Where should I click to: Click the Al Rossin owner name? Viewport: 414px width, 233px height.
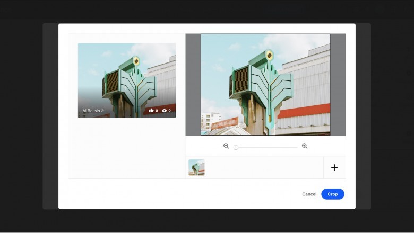click(x=91, y=111)
